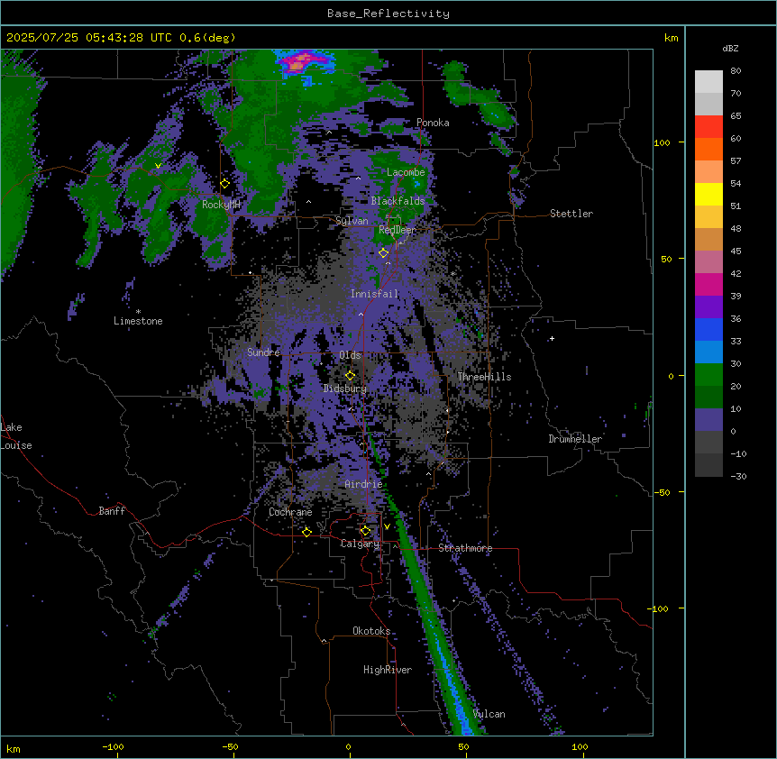Click the Blackfalds town label
This screenshot has height=759, width=777.
[x=398, y=201]
